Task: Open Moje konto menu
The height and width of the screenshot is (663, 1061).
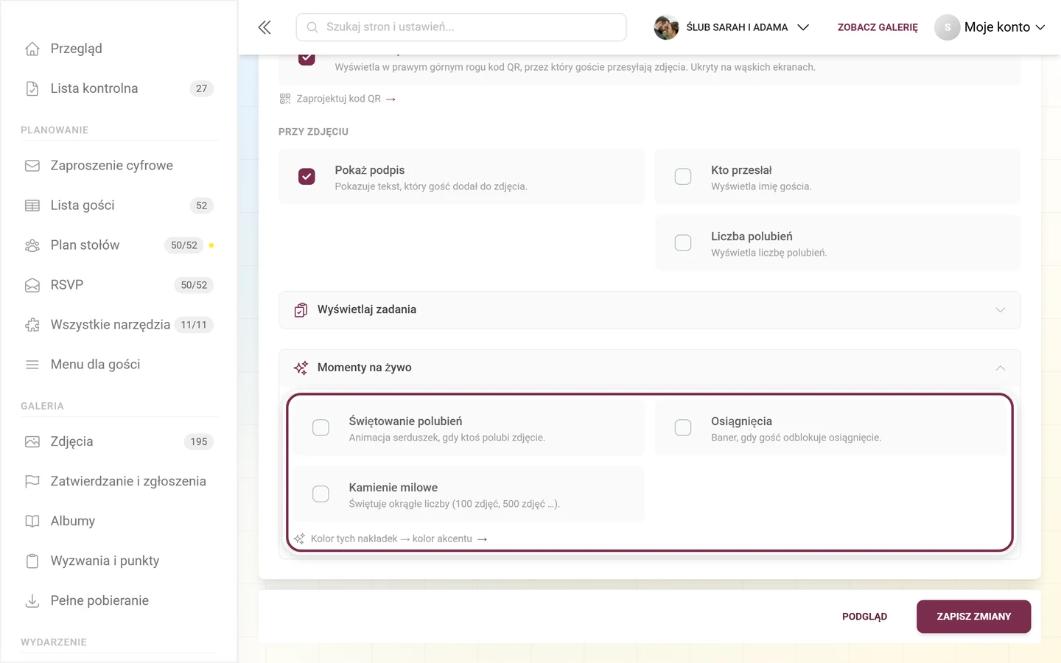Action: 990,27
